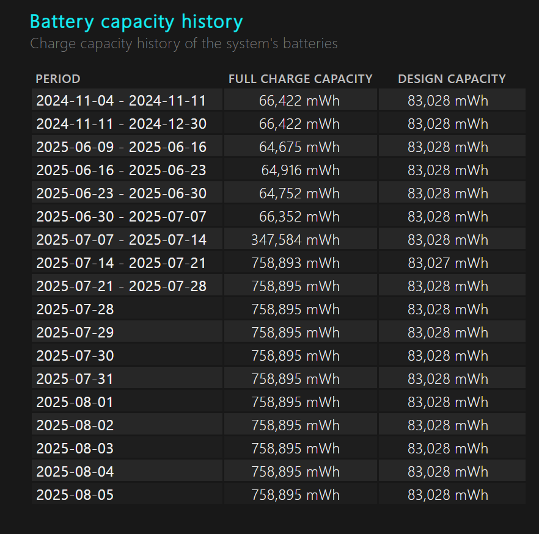
Task: Select period 2025-06-23 - 2025-06-30
Action: pos(121,193)
